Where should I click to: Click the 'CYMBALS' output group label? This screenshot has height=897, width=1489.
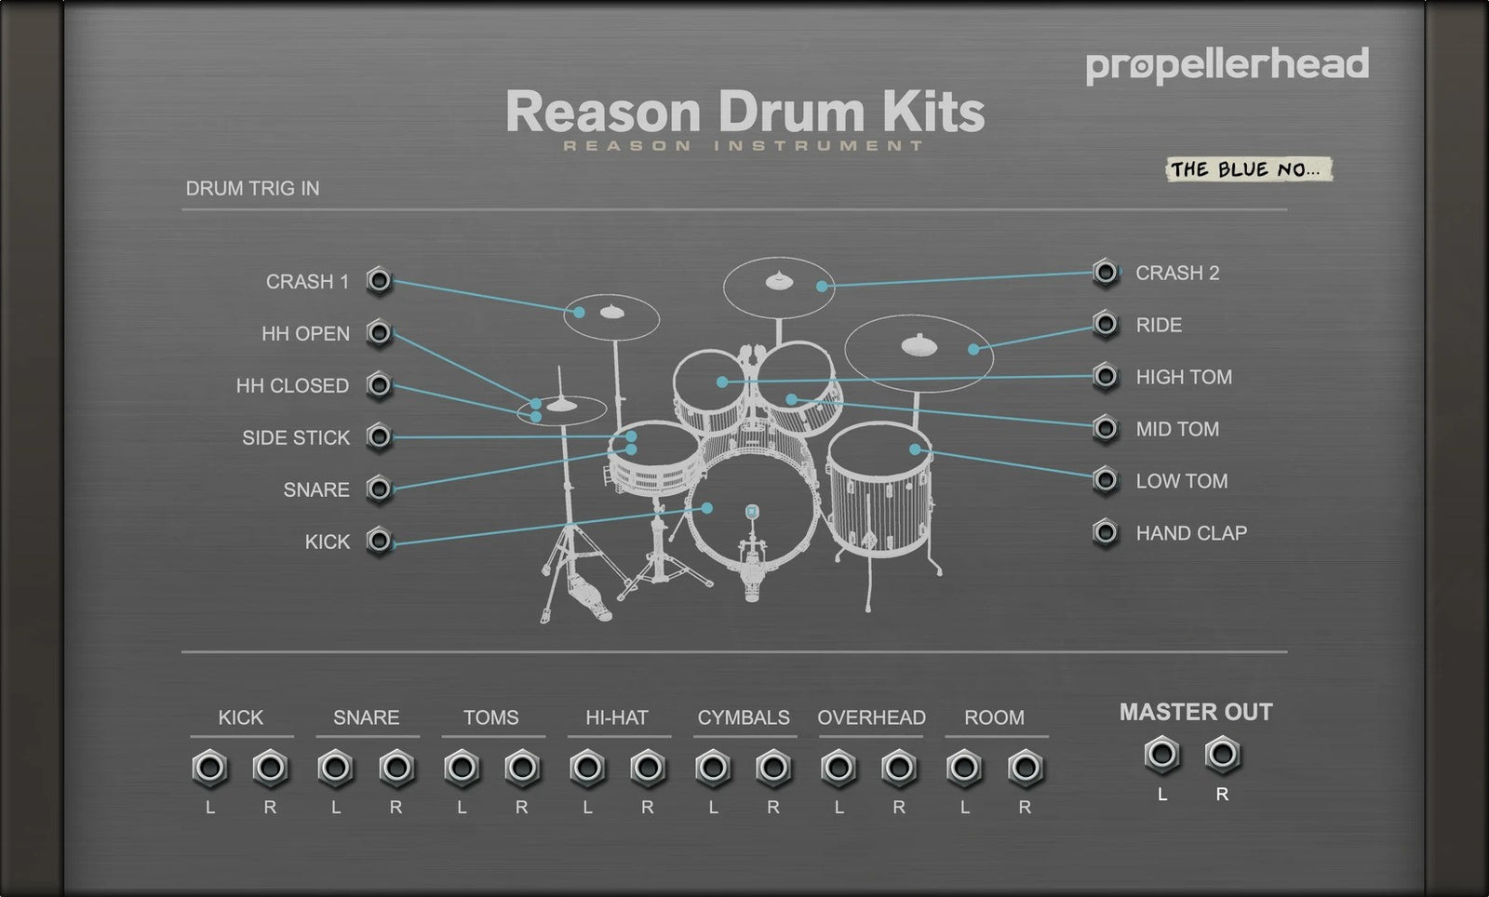tap(744, 717)
